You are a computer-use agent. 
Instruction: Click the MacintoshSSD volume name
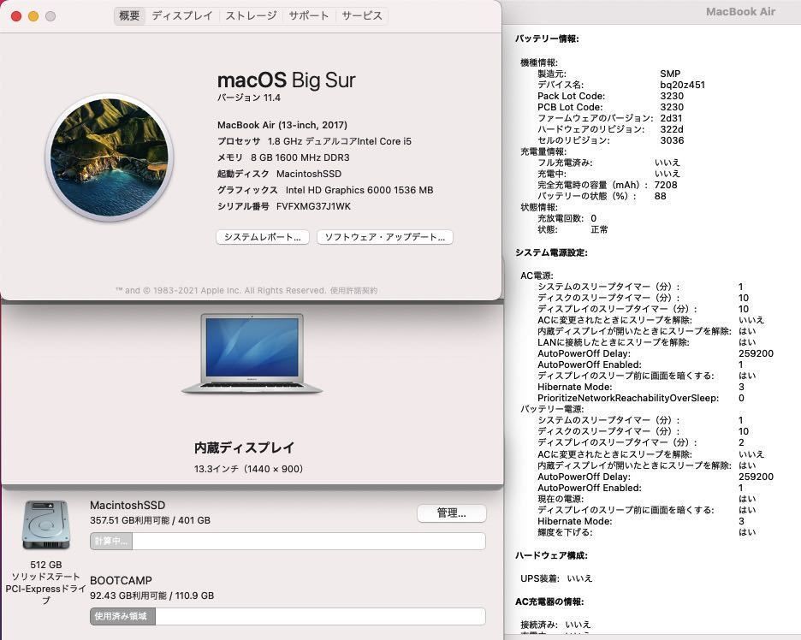[128, 505]
